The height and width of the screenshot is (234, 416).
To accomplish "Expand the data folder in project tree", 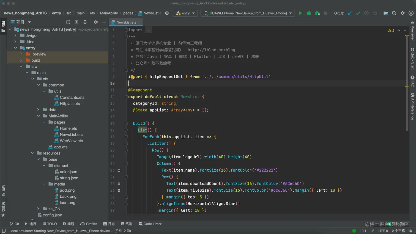I will (x=38, y=110).
